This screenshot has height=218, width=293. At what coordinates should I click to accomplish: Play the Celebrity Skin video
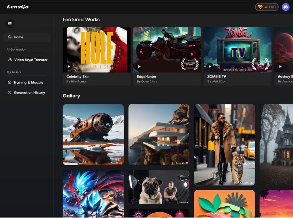pyautogui.click(x=69, y=66)
